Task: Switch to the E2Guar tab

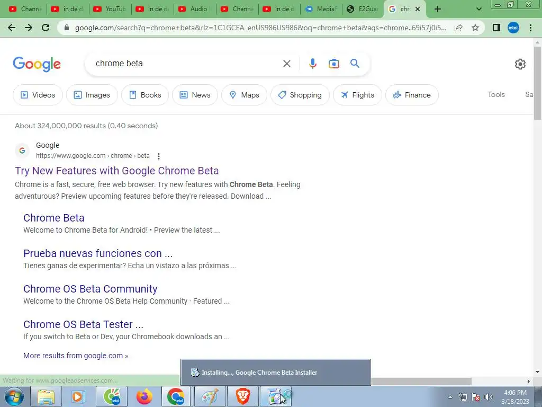Action: click(363, 9)
